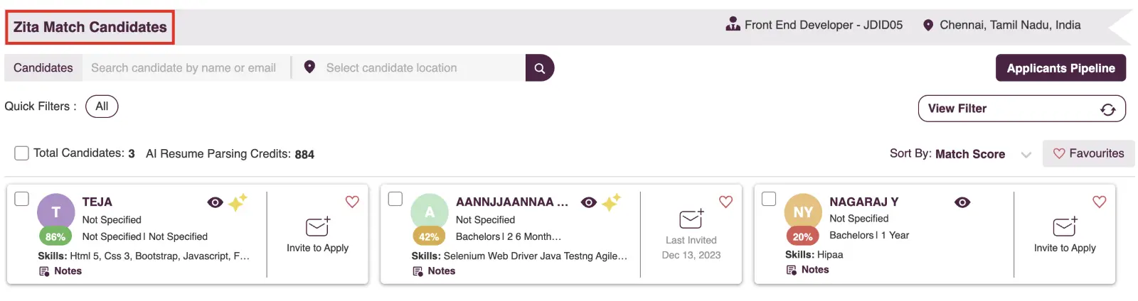This screenshot has width=1138, height=301.
Task: Click the refresh icon in View Filter
Action: [x=1107, y=109]
